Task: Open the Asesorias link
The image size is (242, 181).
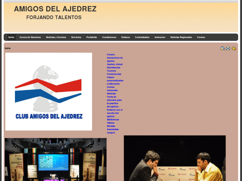Action: [112, 90]
